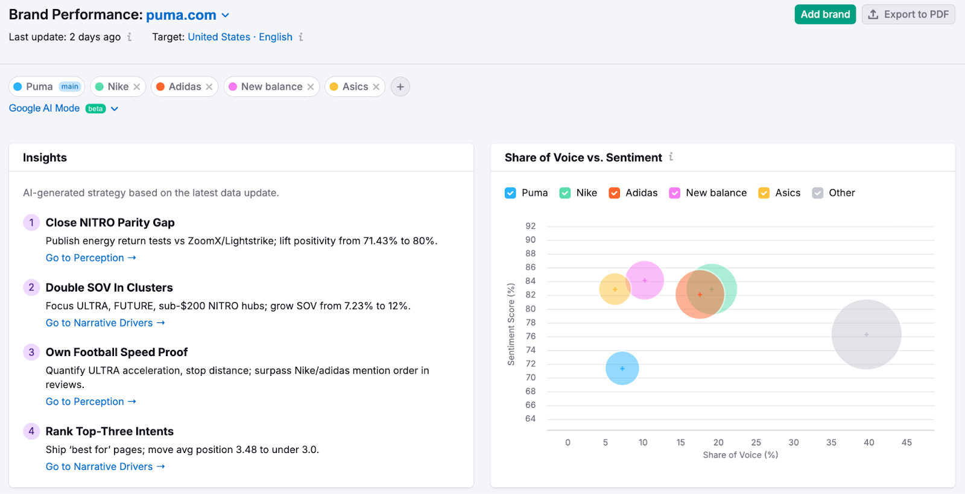The image size is (965, 494).
Task: Change the United States target location
Action: (x=218, y=37)
